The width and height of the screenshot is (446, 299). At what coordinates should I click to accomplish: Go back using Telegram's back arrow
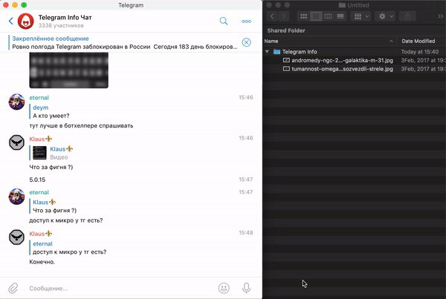11,21
